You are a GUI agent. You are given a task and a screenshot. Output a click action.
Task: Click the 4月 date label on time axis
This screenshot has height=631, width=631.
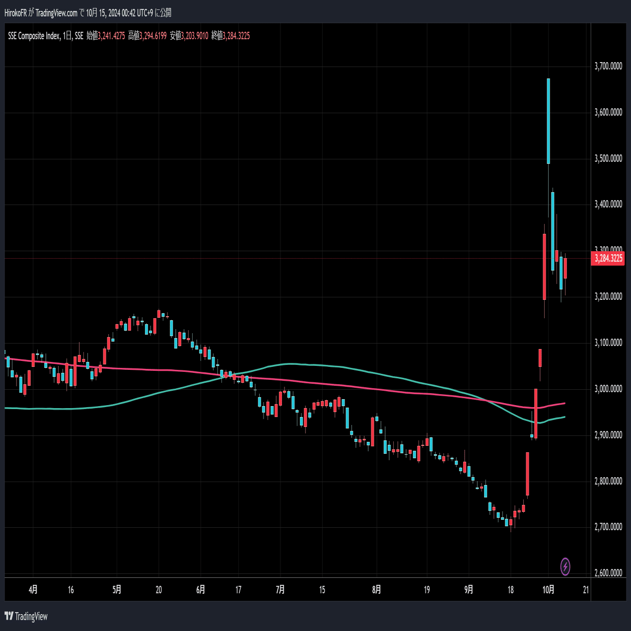click(33, 590)
